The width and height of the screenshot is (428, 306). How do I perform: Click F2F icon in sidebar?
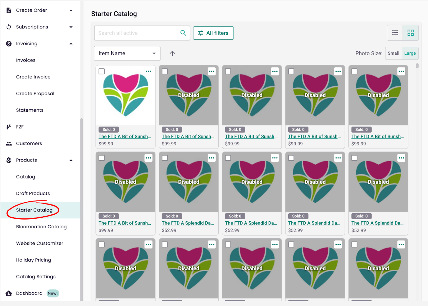click(x=9, y=127)
